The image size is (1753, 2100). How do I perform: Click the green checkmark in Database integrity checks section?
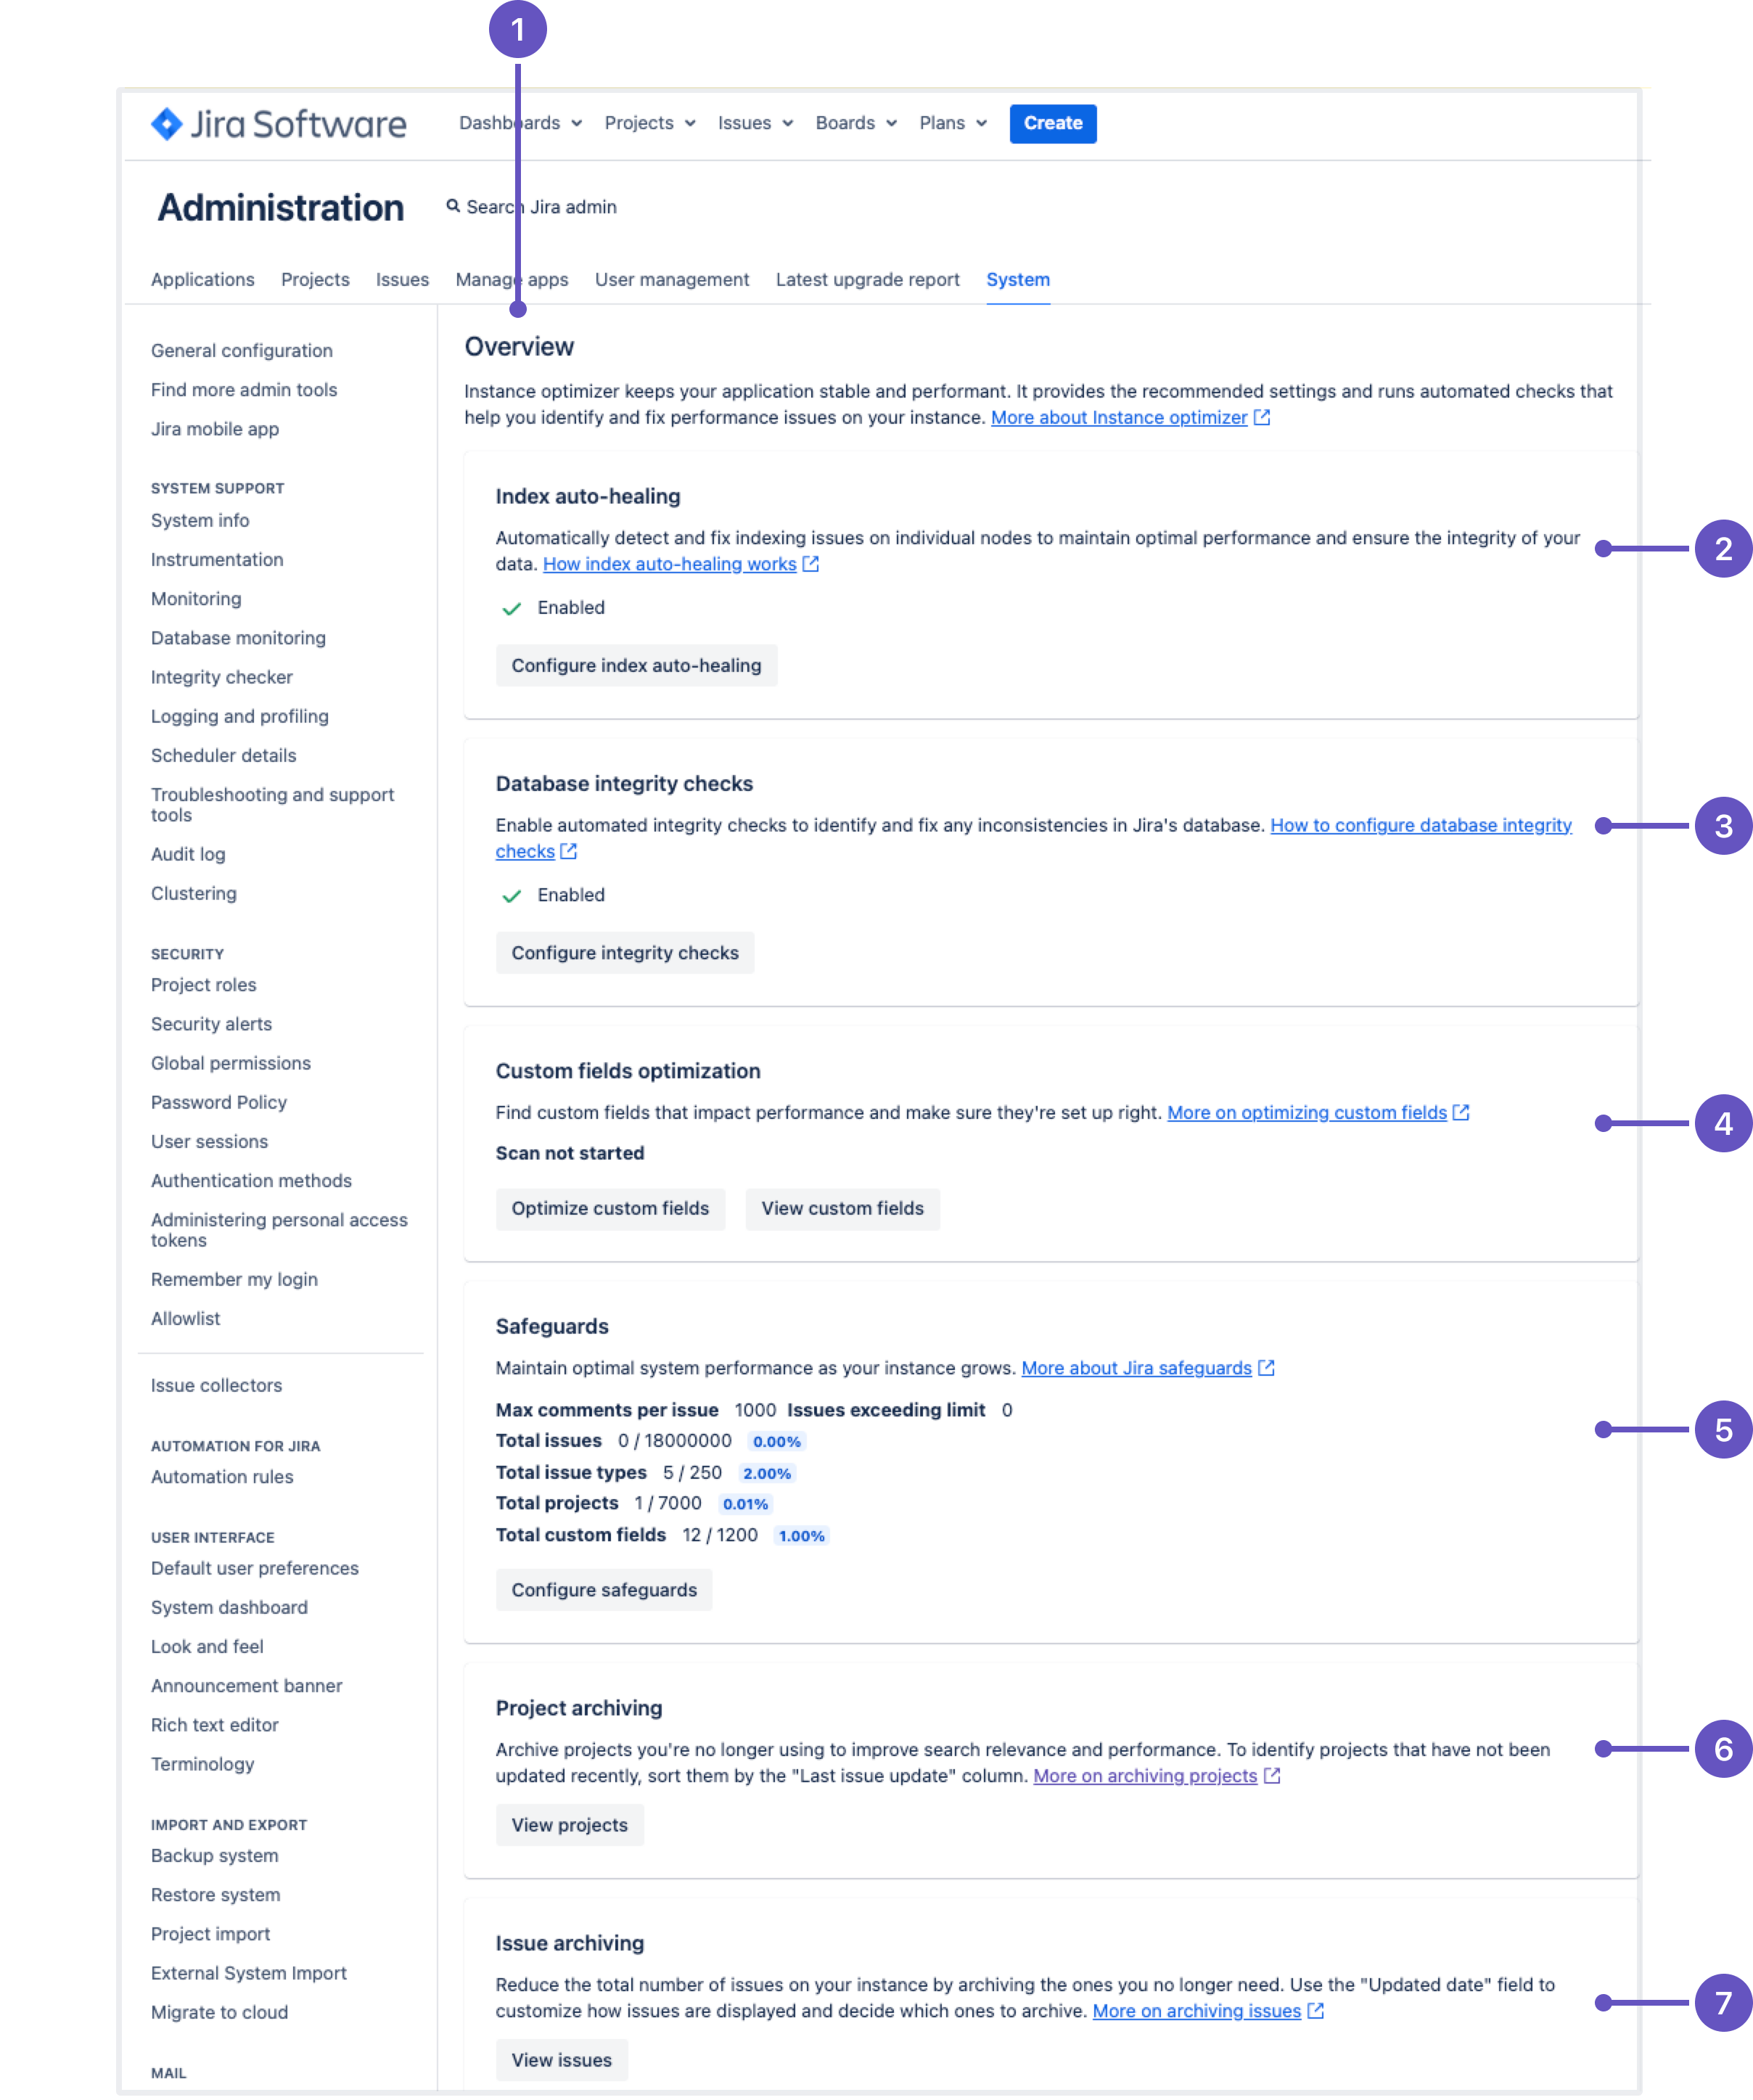point(511,896)
